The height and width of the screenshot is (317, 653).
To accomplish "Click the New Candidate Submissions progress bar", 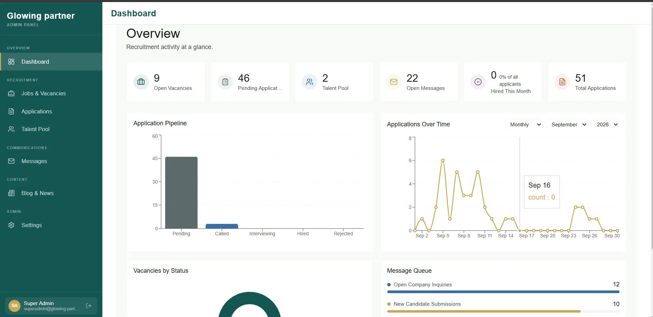I will click(503, 311).
